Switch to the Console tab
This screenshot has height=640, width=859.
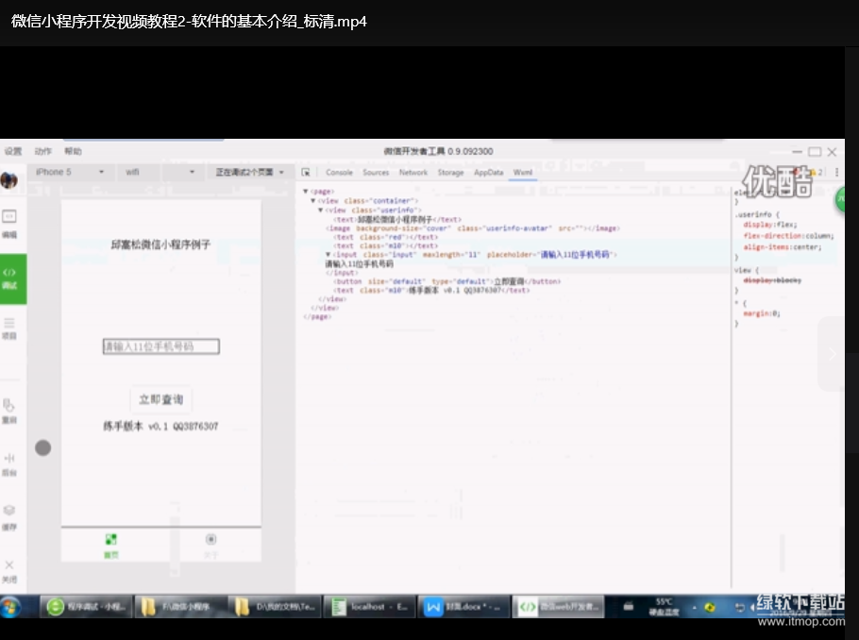click(339, 172)
